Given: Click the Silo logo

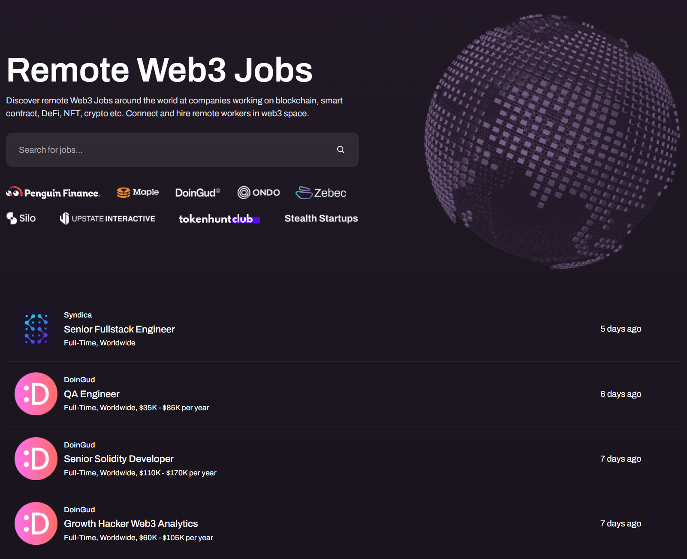Looking at the screenshot, I should pyautogui.click(x=21, y=218).
